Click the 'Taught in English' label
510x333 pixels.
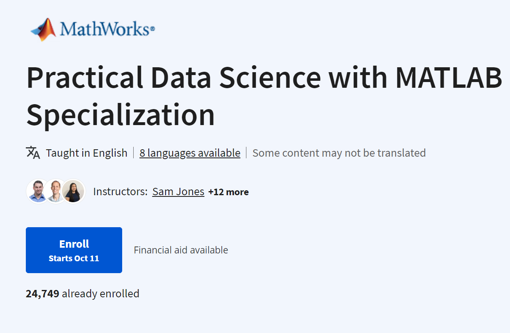pyautogui.click(x=87, y=153)
